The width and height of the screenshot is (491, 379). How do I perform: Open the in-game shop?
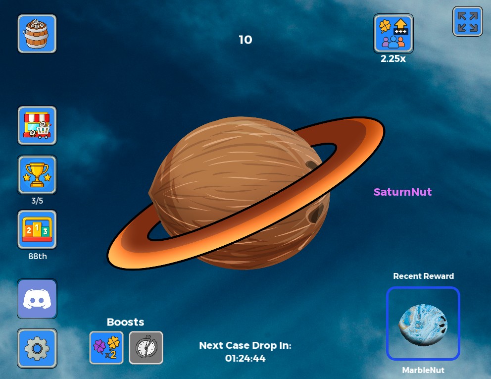tap(37, 125)
